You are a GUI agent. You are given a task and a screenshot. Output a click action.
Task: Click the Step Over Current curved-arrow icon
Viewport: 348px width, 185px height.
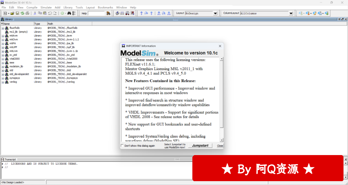click(x=164, y=13)
